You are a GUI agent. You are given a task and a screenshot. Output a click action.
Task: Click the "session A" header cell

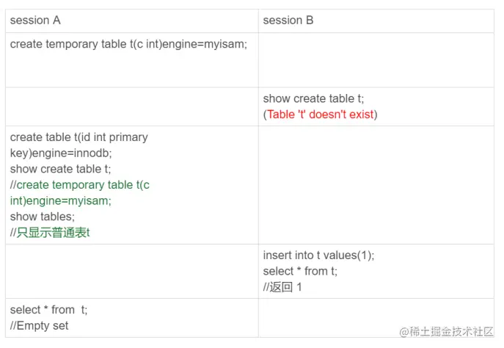pyautogui.click(x=132, y=21)
